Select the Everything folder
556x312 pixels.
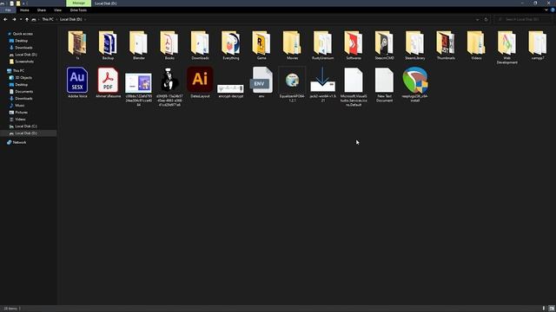(x=231, y=45)
